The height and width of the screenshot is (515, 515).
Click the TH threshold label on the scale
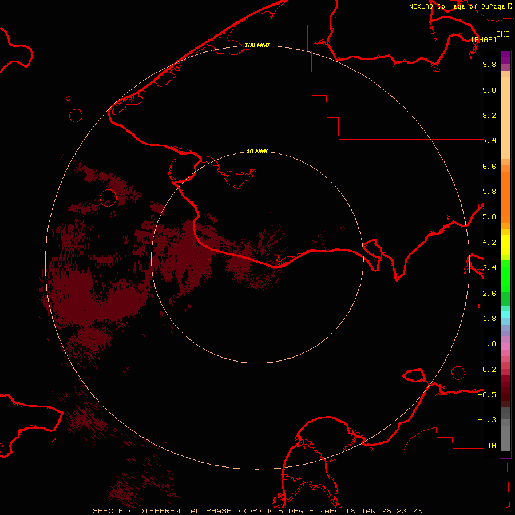491,445
